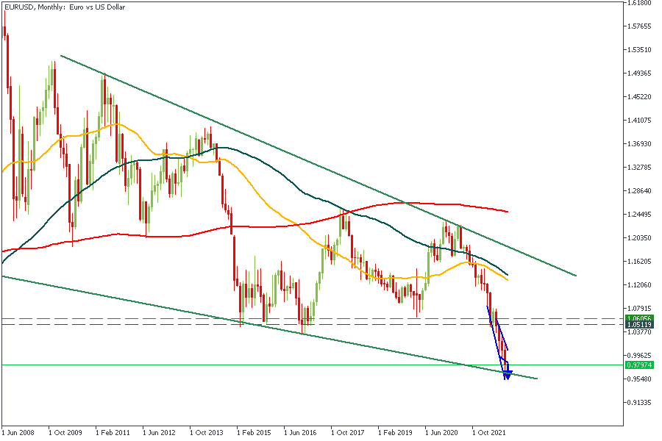Screen dimensions: 662x441
Task: Click the 1 Jun 2020 date label
Action: (x=444, y=433)
